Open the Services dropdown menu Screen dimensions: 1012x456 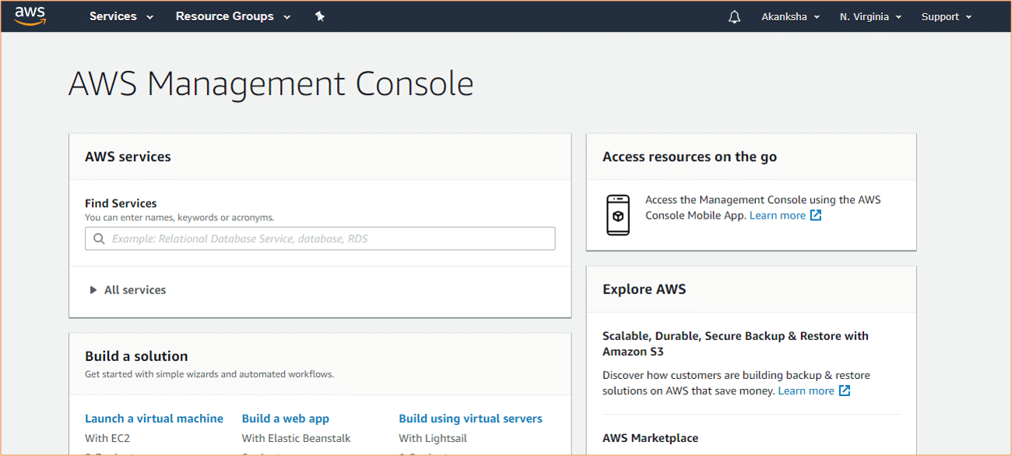point(121,16)
